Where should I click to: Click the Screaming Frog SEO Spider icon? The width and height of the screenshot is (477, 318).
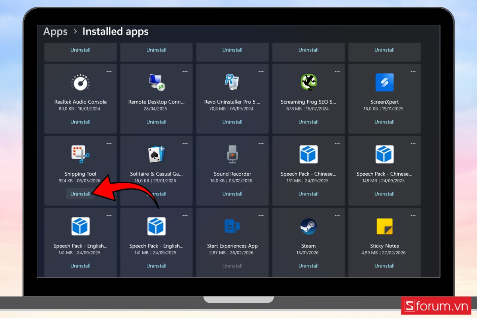pyautogui.click(x=308, y=82)
